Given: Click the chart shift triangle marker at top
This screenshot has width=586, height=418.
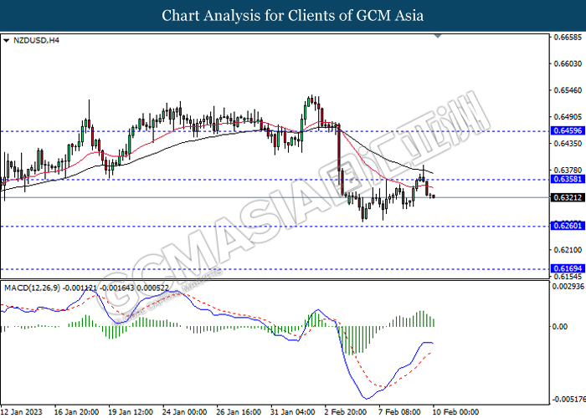Looking at the screenshot, I should (438, 36).
